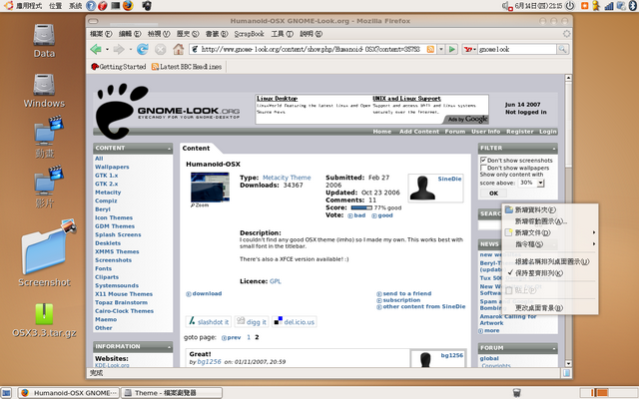Open the Windows drive desktop icon
639x399 pixels.
point(44,91)
